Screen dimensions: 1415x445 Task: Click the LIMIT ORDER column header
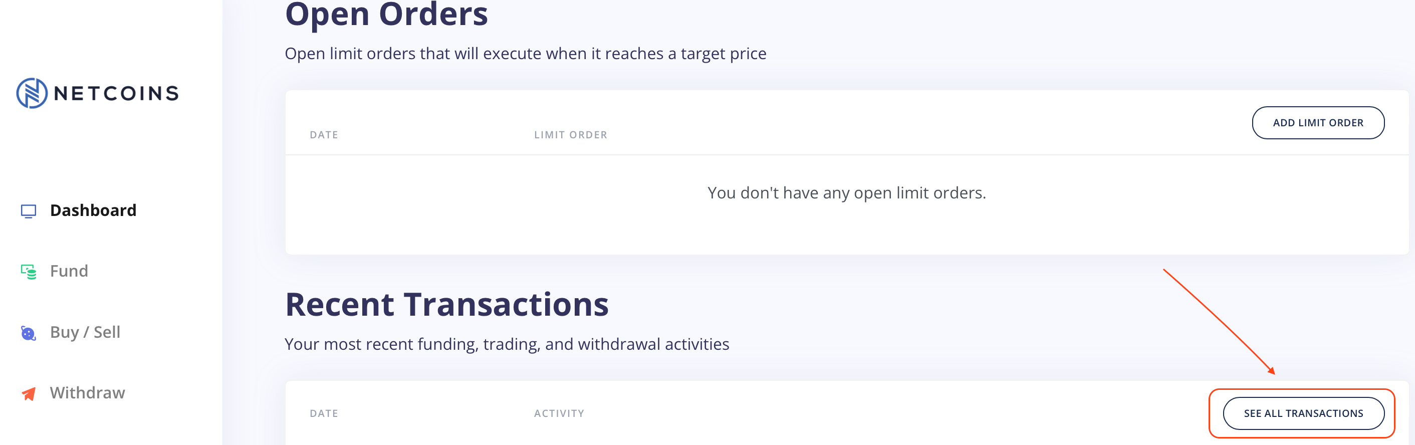571,135
